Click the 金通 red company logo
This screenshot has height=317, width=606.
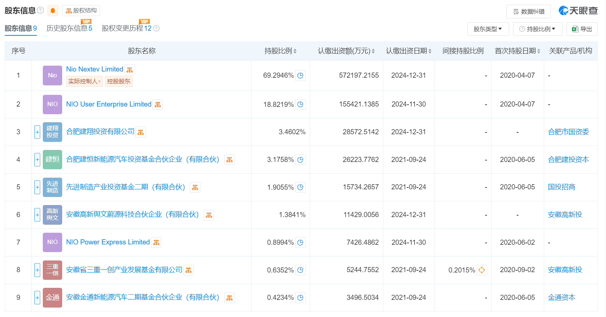52,297
